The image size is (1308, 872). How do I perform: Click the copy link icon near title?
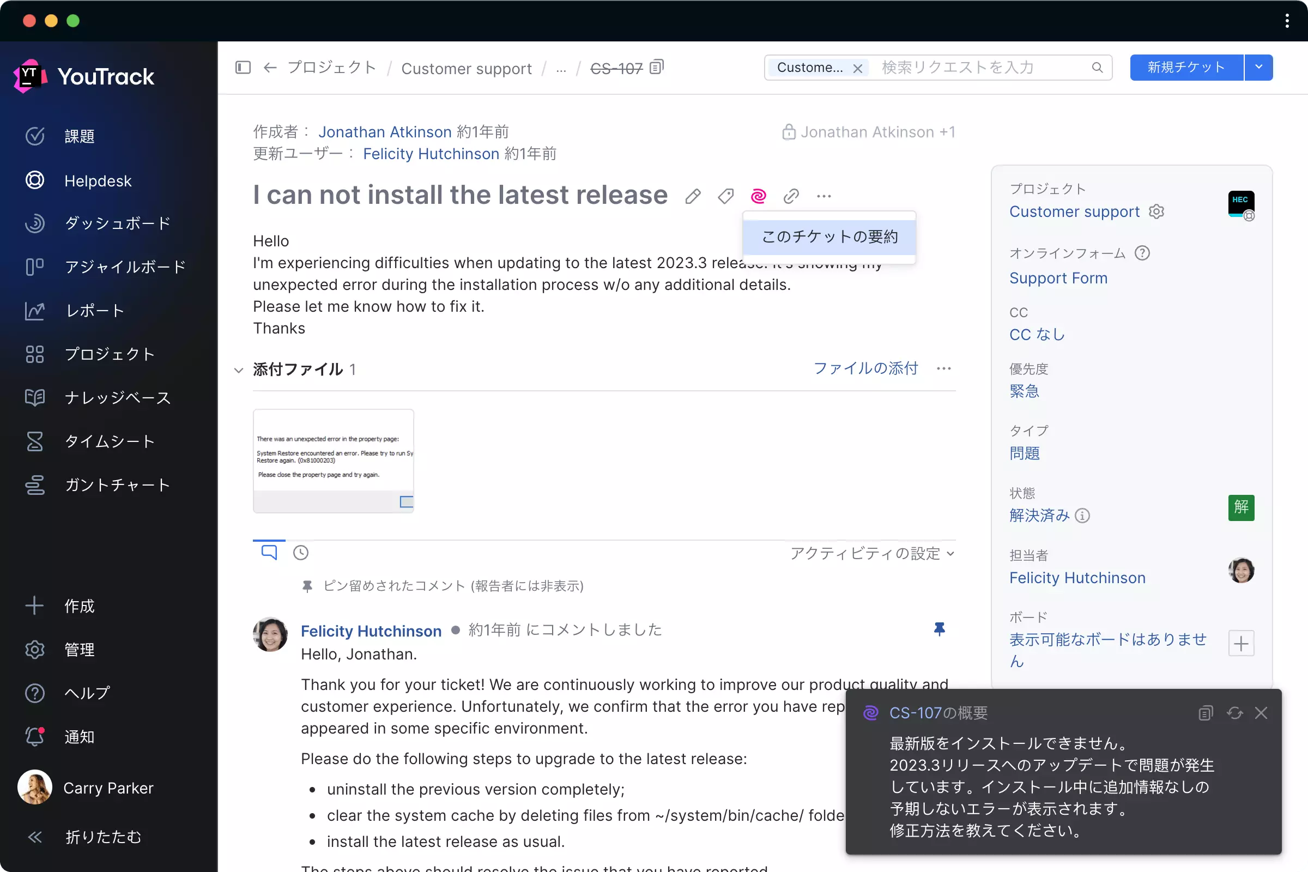click(791, 196)
